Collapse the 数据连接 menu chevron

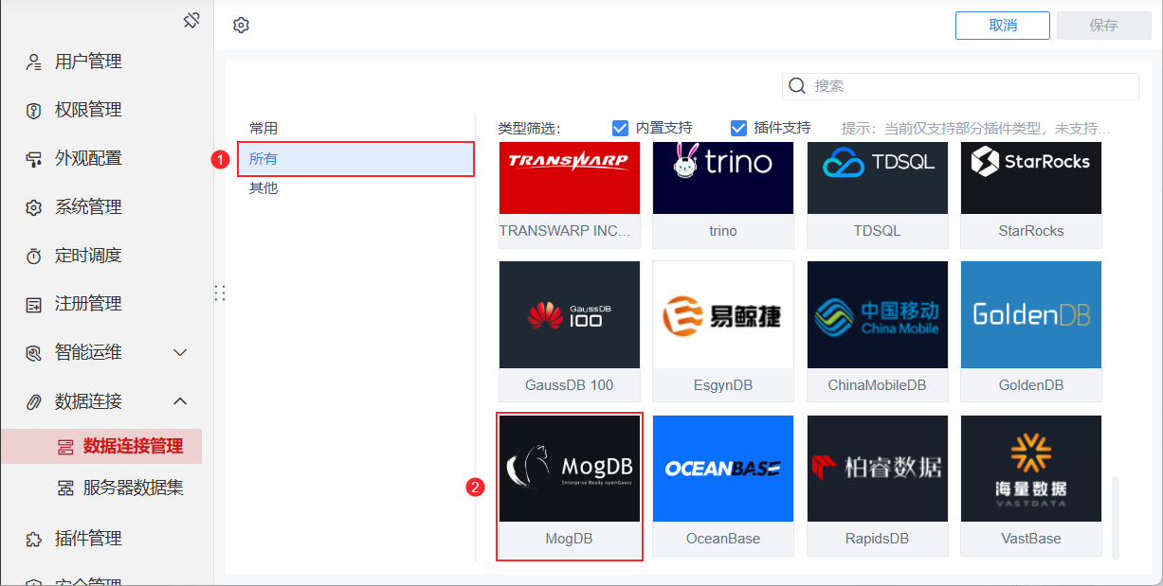point(180,401)
